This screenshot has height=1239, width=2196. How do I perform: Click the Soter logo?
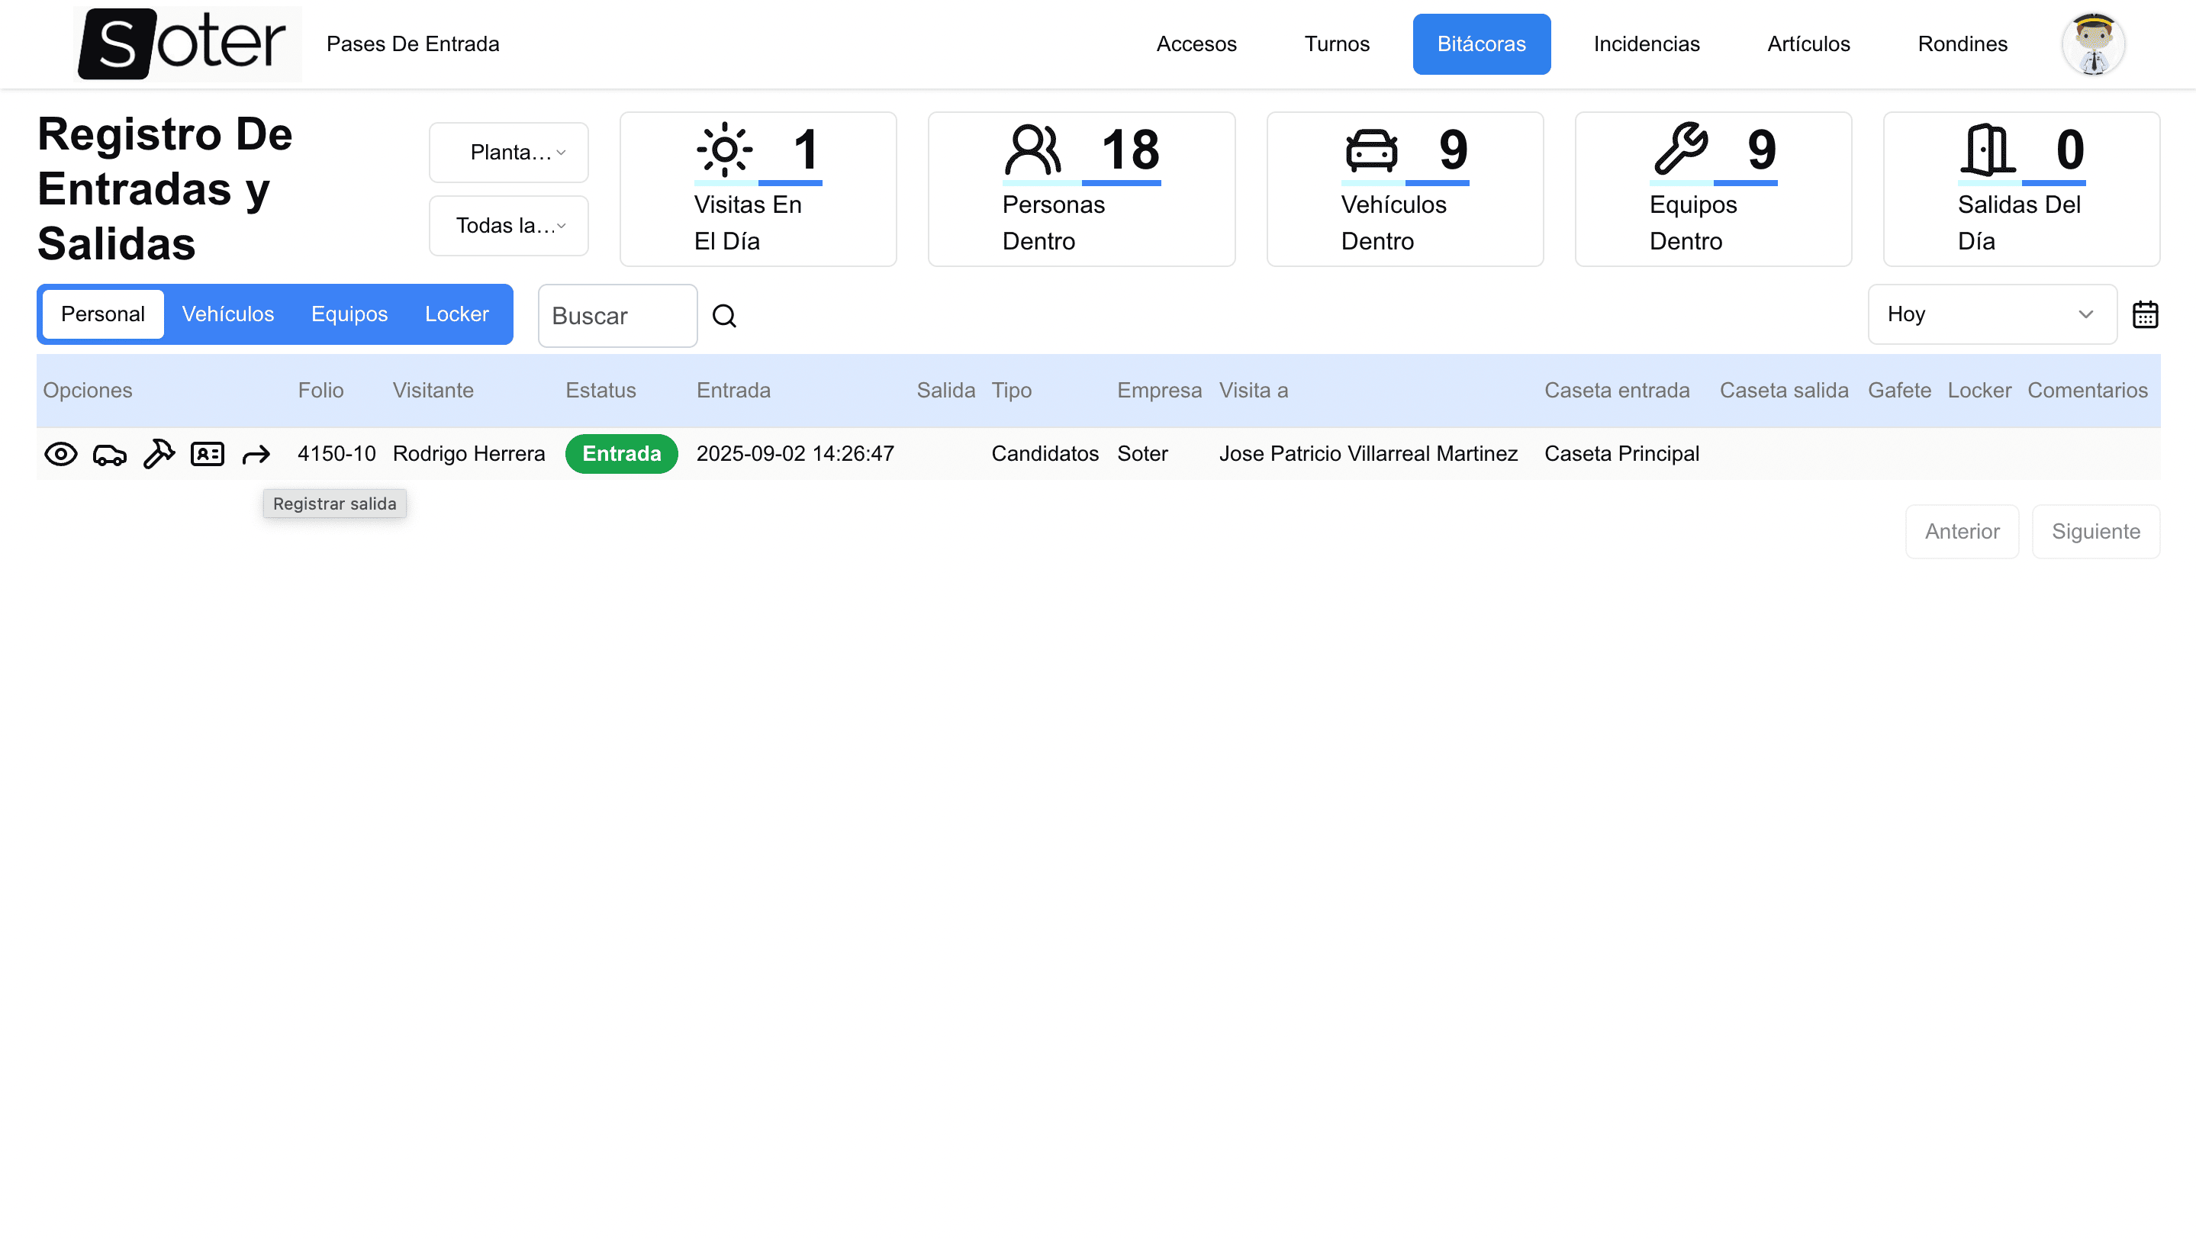pos(187,44)
